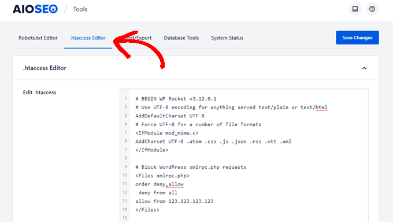The height and width of the screenshot is (222, 393).
Task: Click the 'AddCharset UTF-8 .atom' line
Action: pyautogui.click(x=213, y=142)
